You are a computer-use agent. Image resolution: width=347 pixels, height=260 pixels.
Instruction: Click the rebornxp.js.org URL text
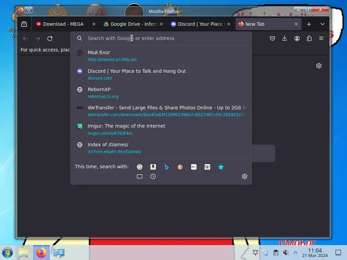[103, 96]
